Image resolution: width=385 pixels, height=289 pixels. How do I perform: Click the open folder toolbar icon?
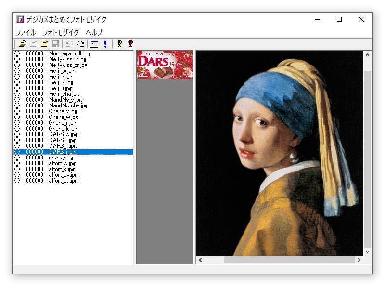pyautogui.click(x=22, y=44)
